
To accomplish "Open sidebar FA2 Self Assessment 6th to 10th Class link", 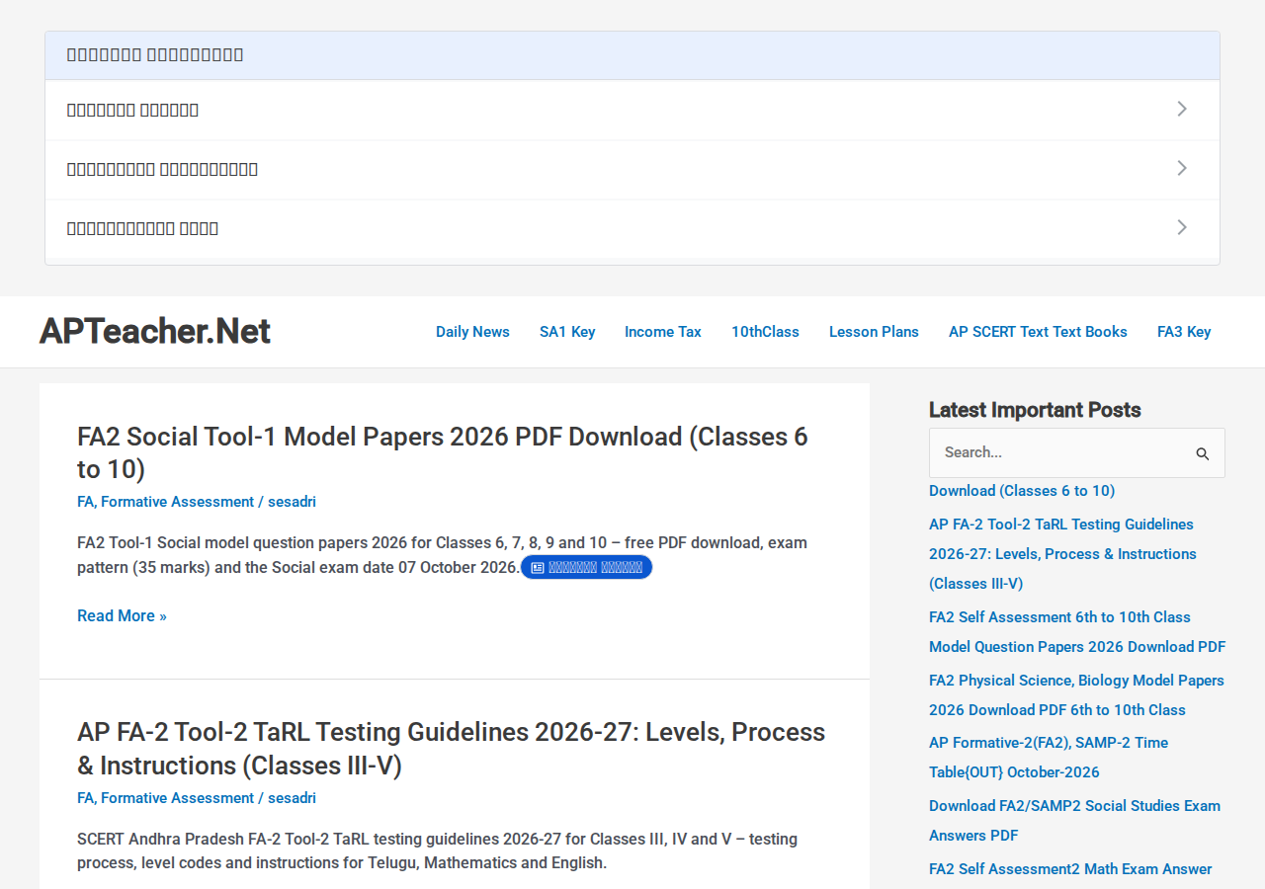I will [x=1077, y=632].
